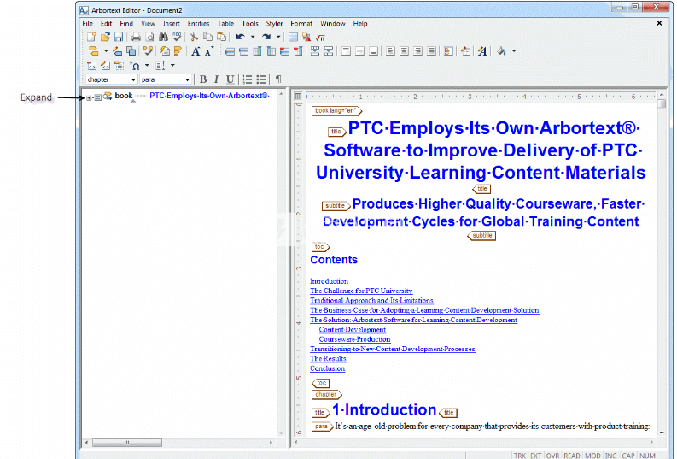Expand the book node with the plus box
677x459 pixels.
89,98
